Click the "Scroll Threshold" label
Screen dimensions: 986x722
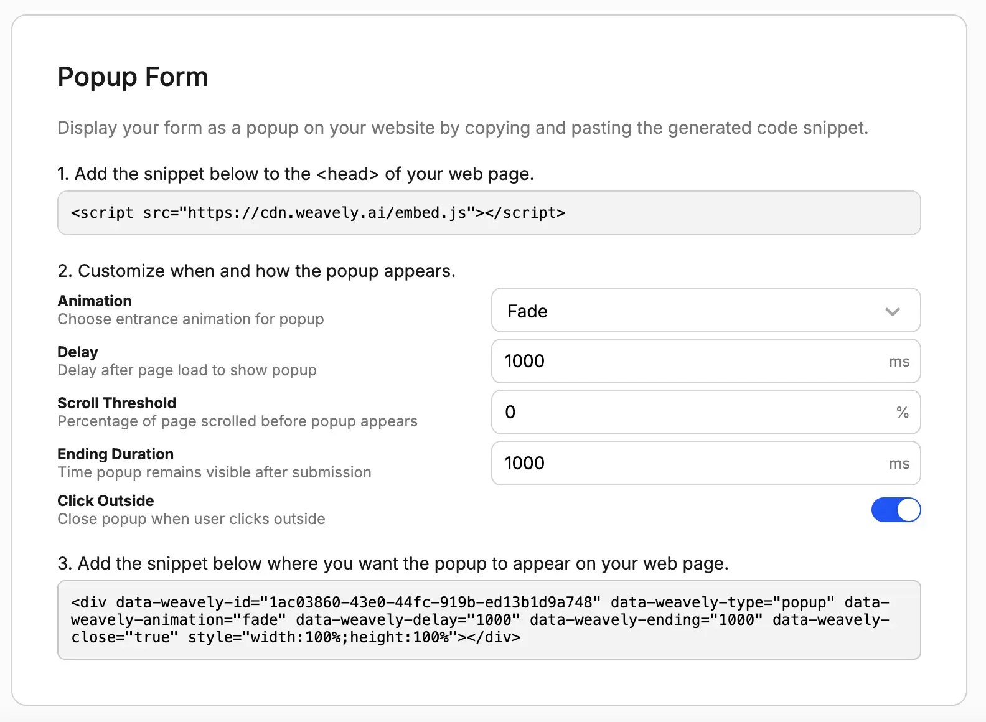click(x=117, y=403)
